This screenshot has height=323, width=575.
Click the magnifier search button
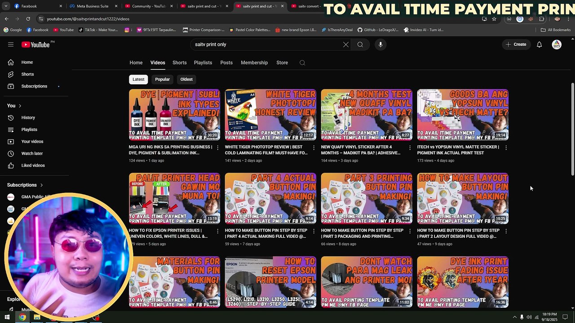tap(360, 44)
